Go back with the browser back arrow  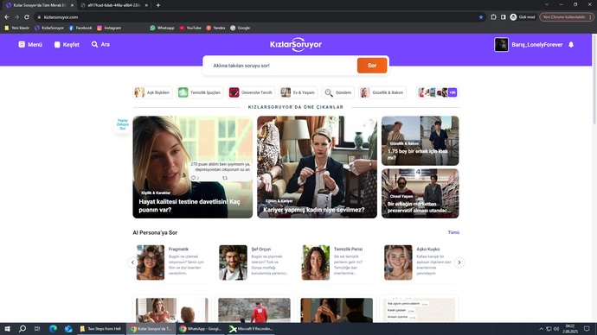[7, 17]
